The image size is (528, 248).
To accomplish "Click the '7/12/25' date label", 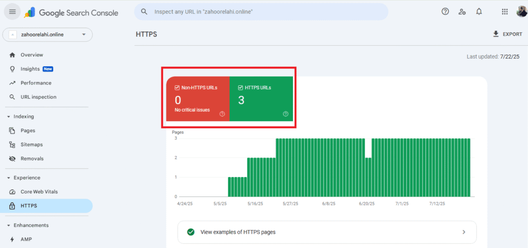I will [x=437, y=204].
